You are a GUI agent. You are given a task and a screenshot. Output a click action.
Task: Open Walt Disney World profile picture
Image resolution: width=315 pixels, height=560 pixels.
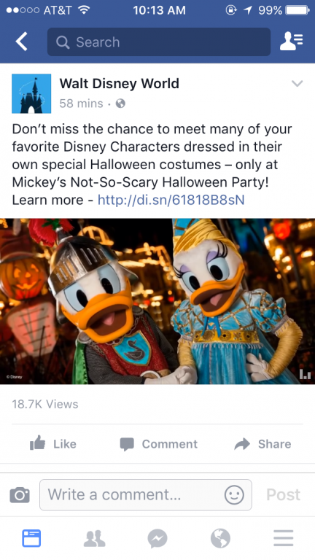click(31, 93)
